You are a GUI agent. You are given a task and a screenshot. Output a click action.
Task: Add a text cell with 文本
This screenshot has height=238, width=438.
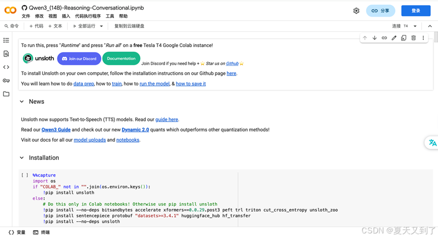[55, 26]
